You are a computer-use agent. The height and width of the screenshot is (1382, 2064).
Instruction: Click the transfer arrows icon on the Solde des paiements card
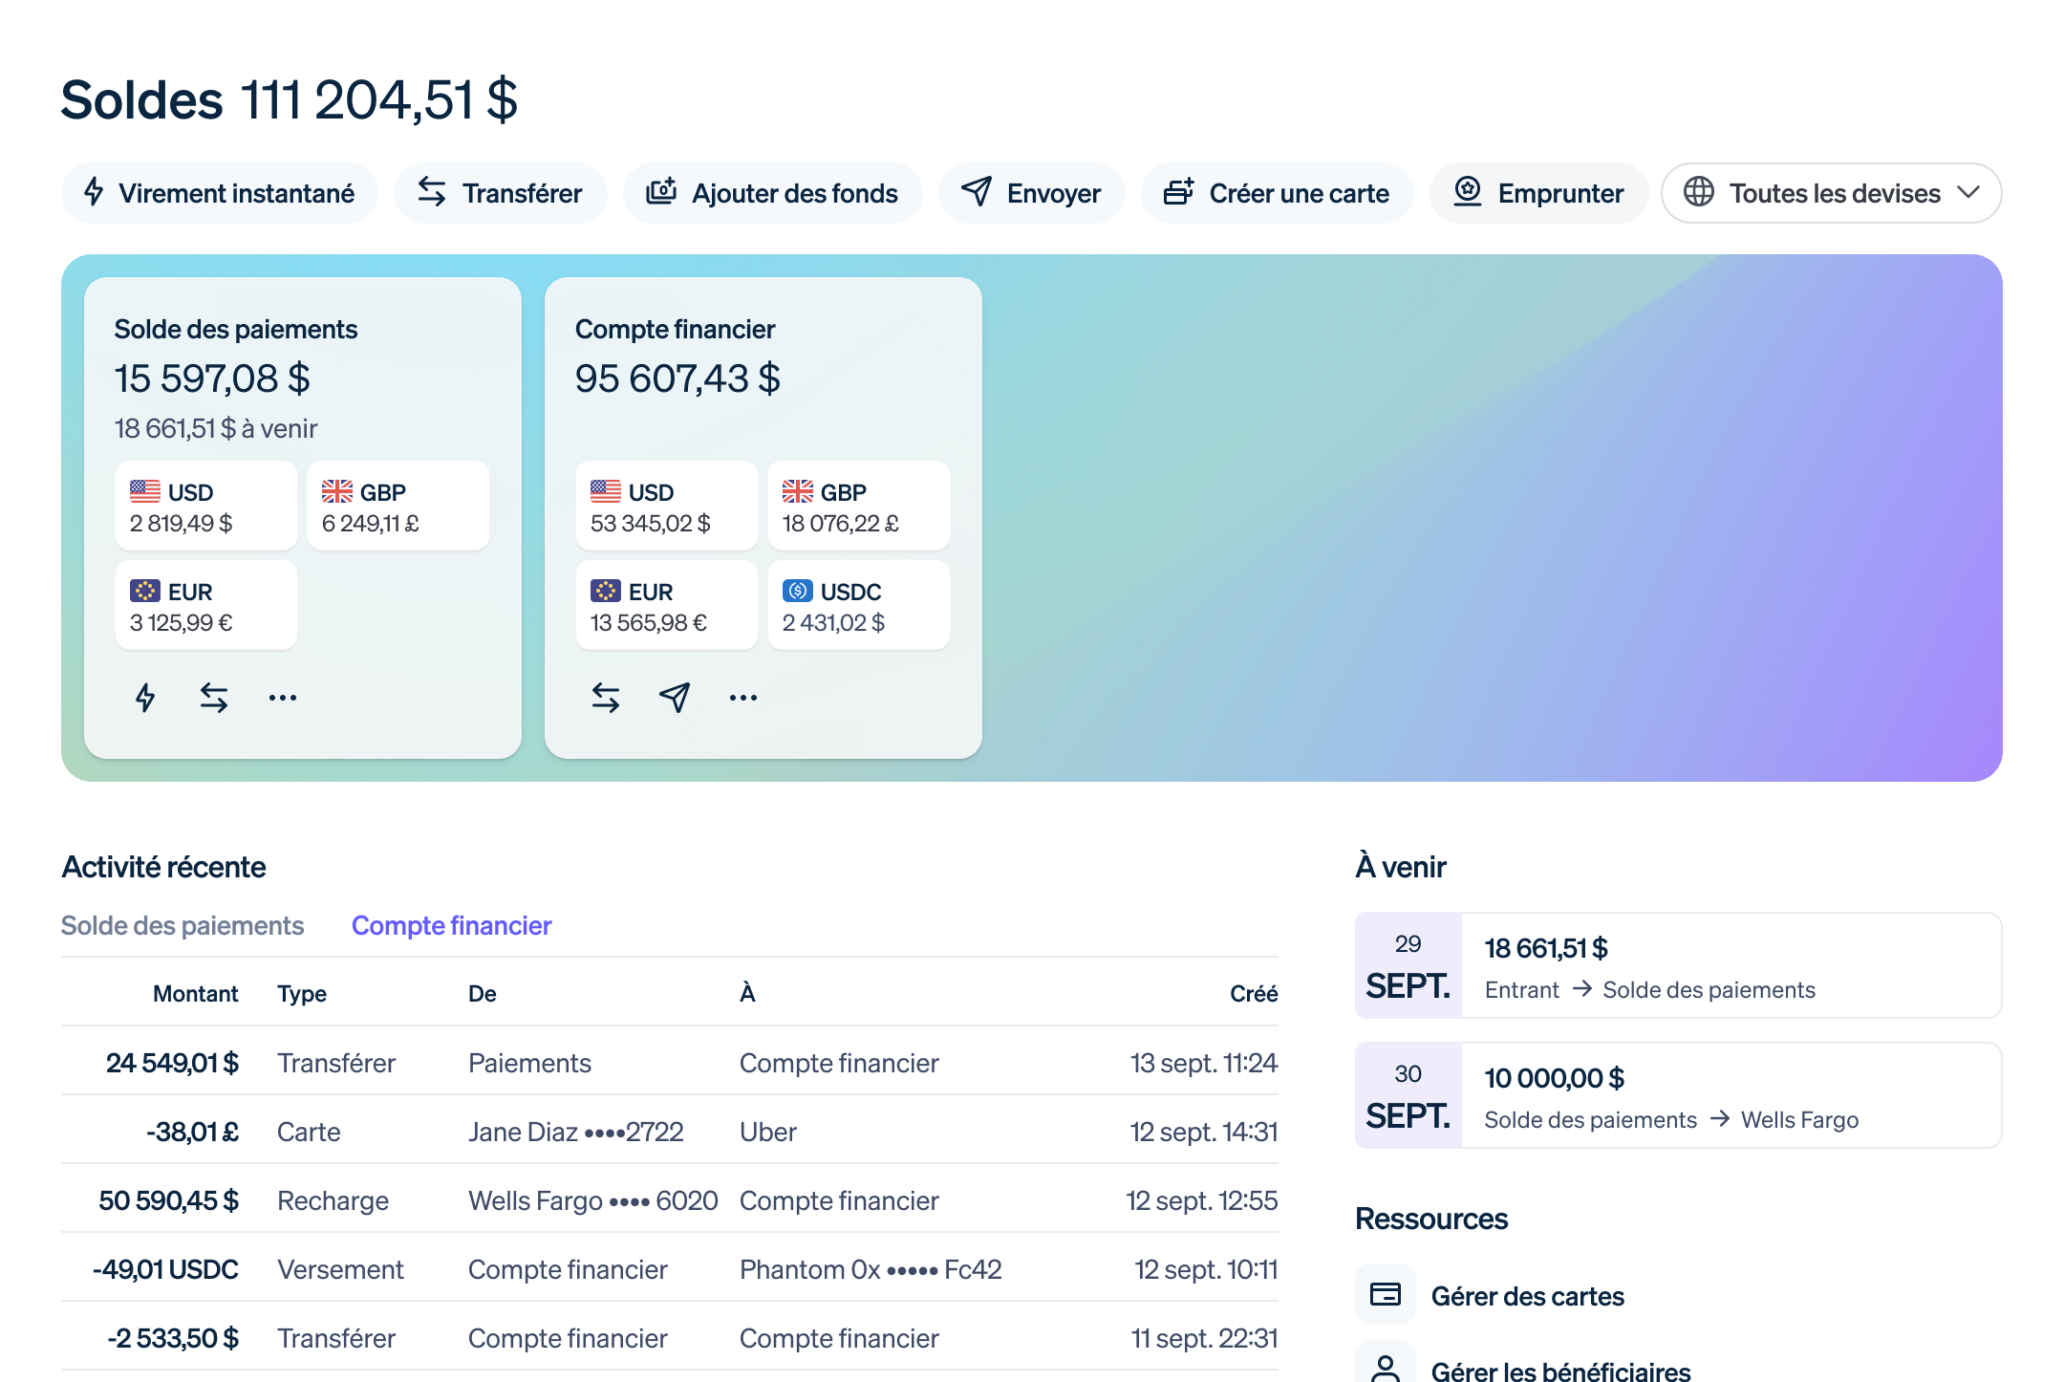[x=213, y=697]
